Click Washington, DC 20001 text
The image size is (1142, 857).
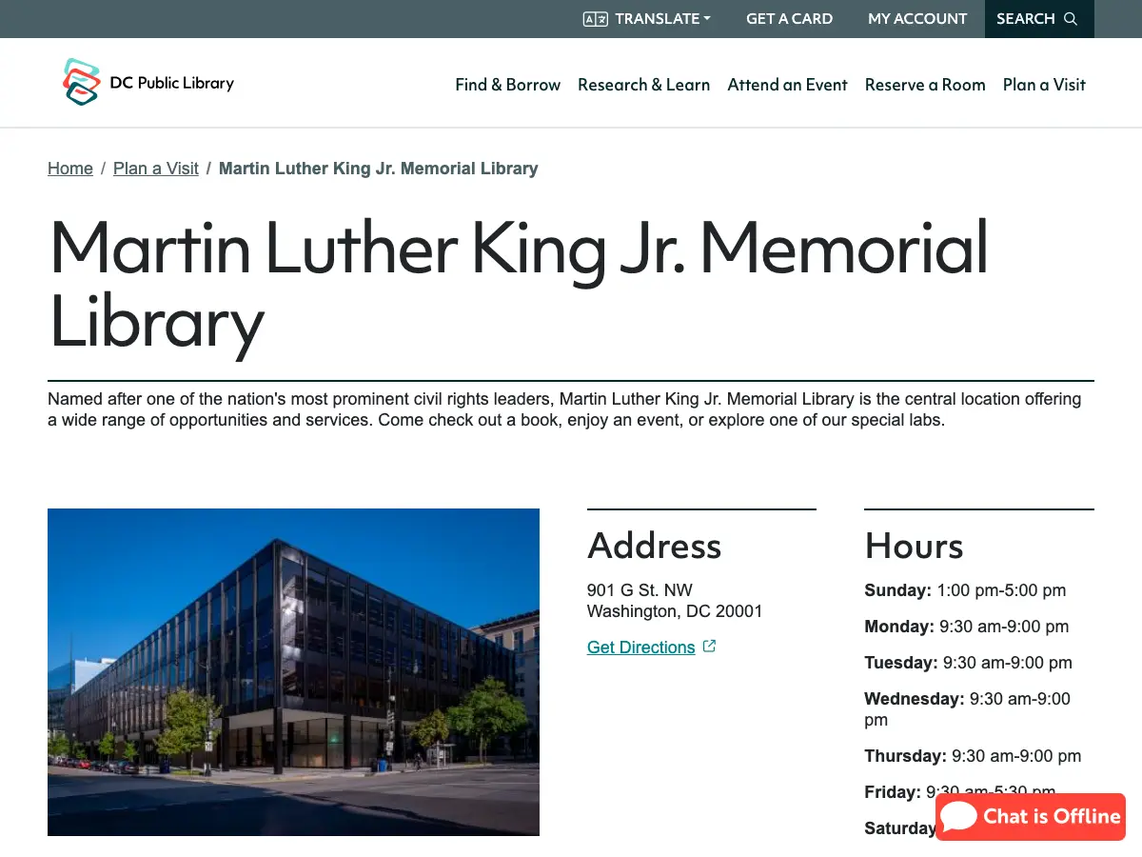(x=675, y=611)
